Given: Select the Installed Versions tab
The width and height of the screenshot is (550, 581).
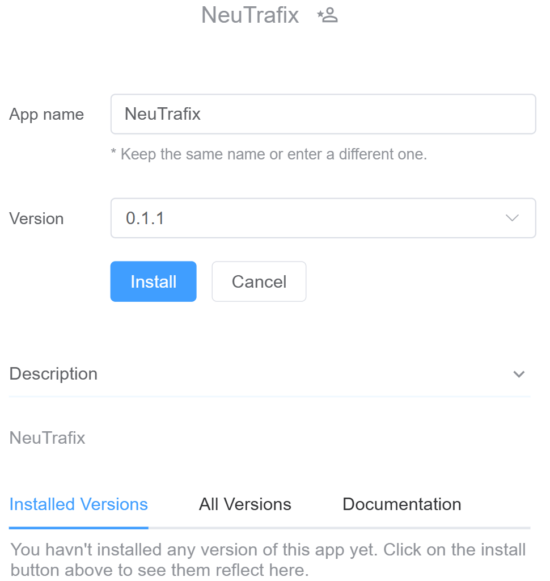Looking at the screenshot, I should pos(79,504).
